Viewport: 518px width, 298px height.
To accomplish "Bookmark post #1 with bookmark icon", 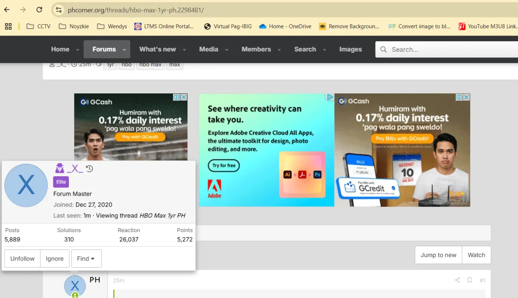I will pyautogui.click(x=470, y=280).
